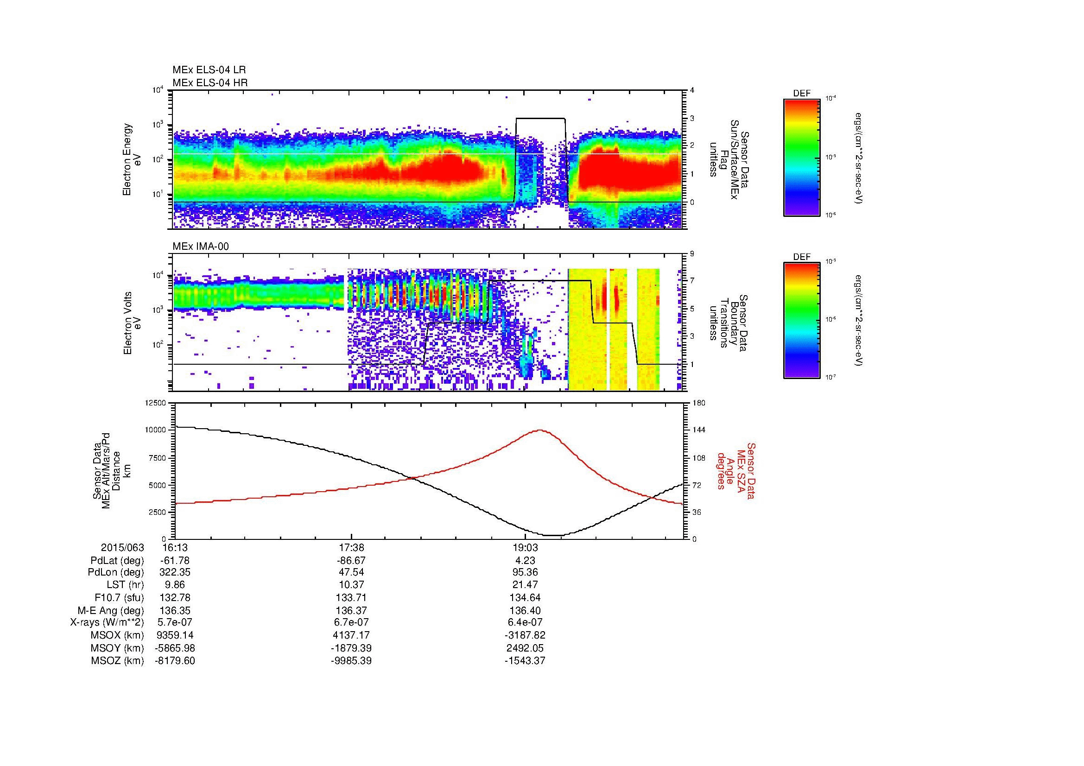Click the PdLon value 322.35
Viewport: 1084px width, 766px height.
[x=175, y=572]
